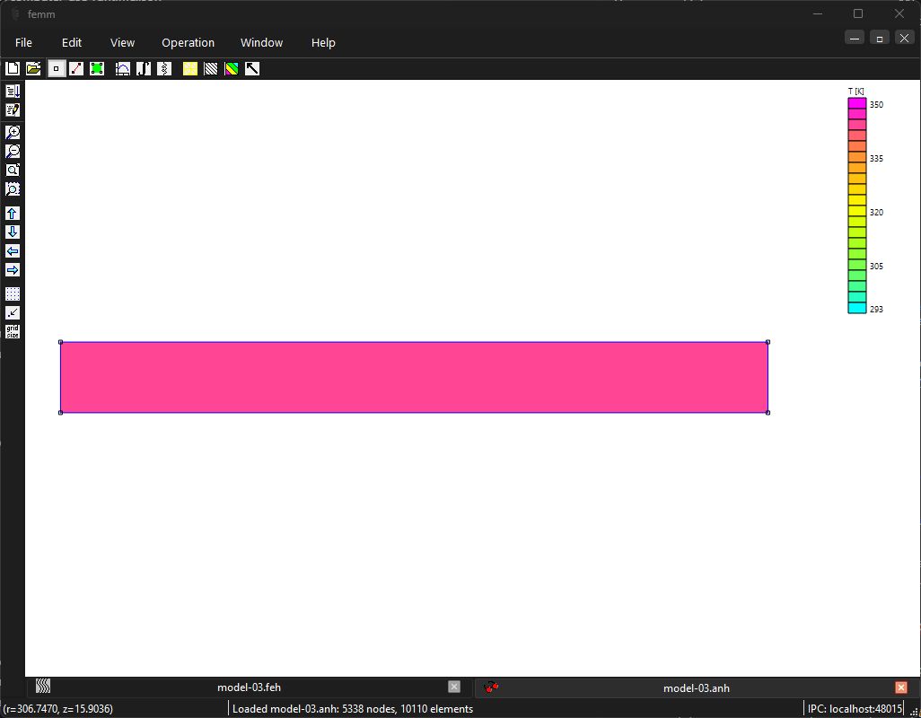Open the Window menu
The height and width of the screenshot is (718, 921).
(261, 43)
